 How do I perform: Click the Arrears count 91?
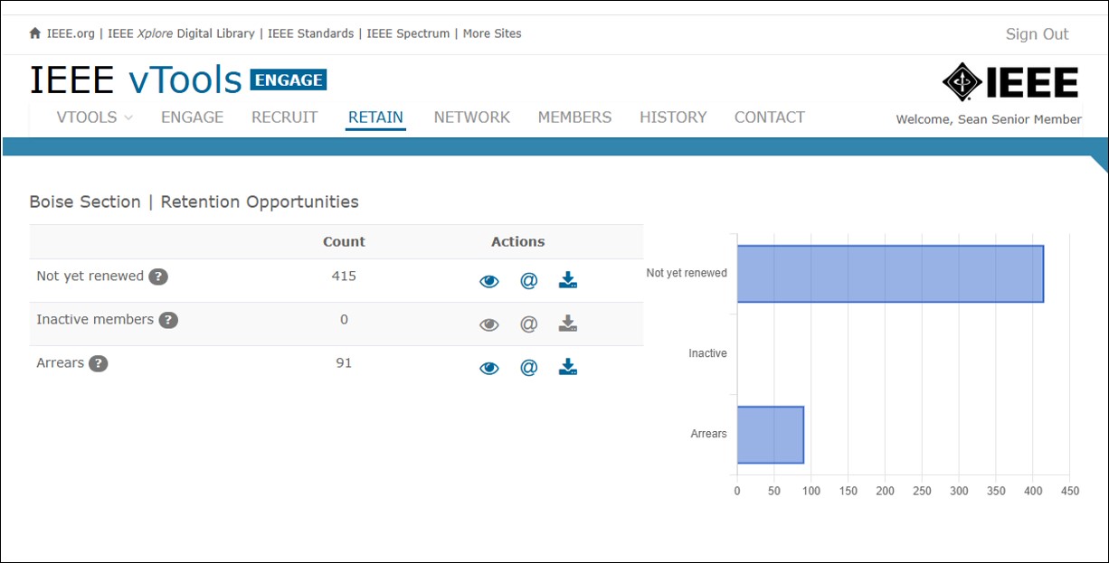pos(344,362)
